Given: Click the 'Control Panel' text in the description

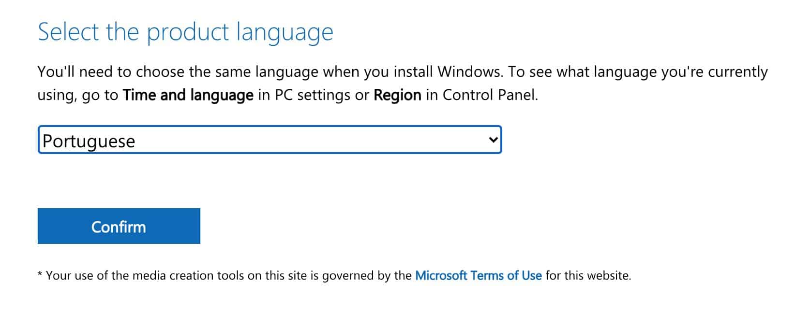Looking at the screenshot, I should click(489, 95).
